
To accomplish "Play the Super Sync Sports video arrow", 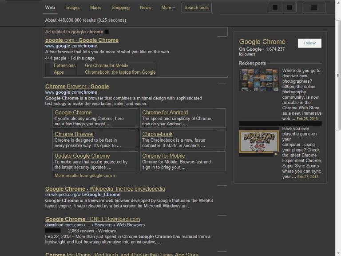I will click(276, 154).
